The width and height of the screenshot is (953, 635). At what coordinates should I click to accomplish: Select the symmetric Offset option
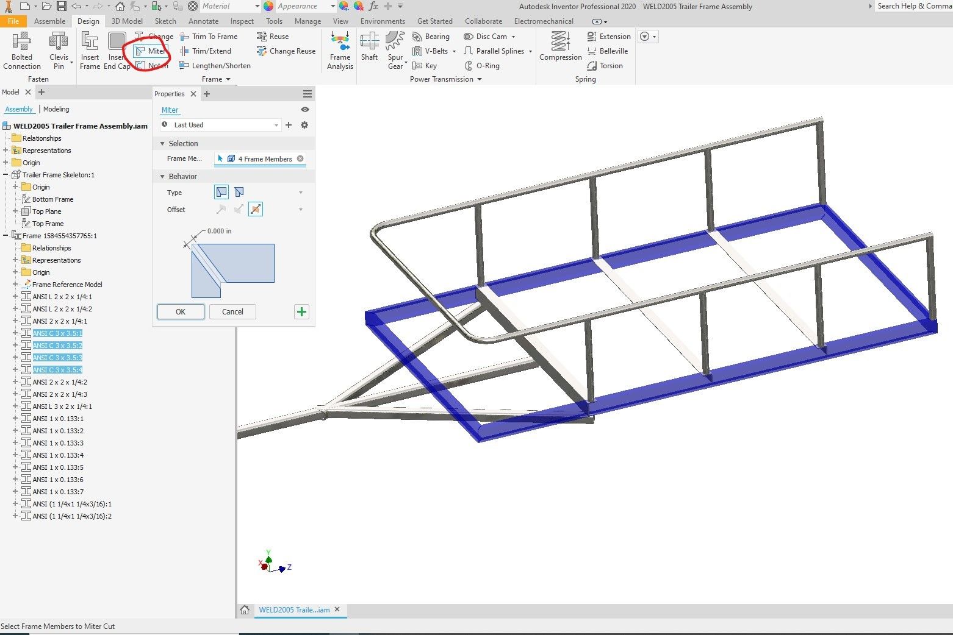coord(256,210)
